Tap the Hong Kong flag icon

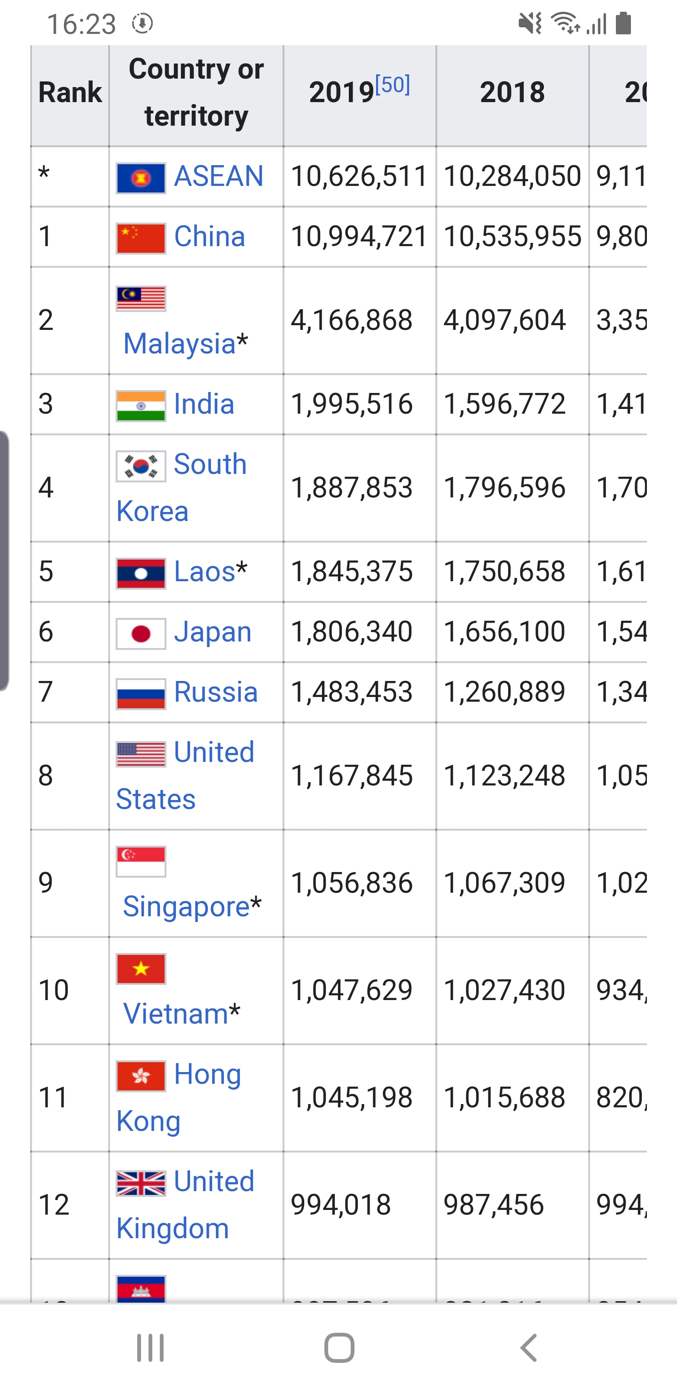(x=141, y=1075)
